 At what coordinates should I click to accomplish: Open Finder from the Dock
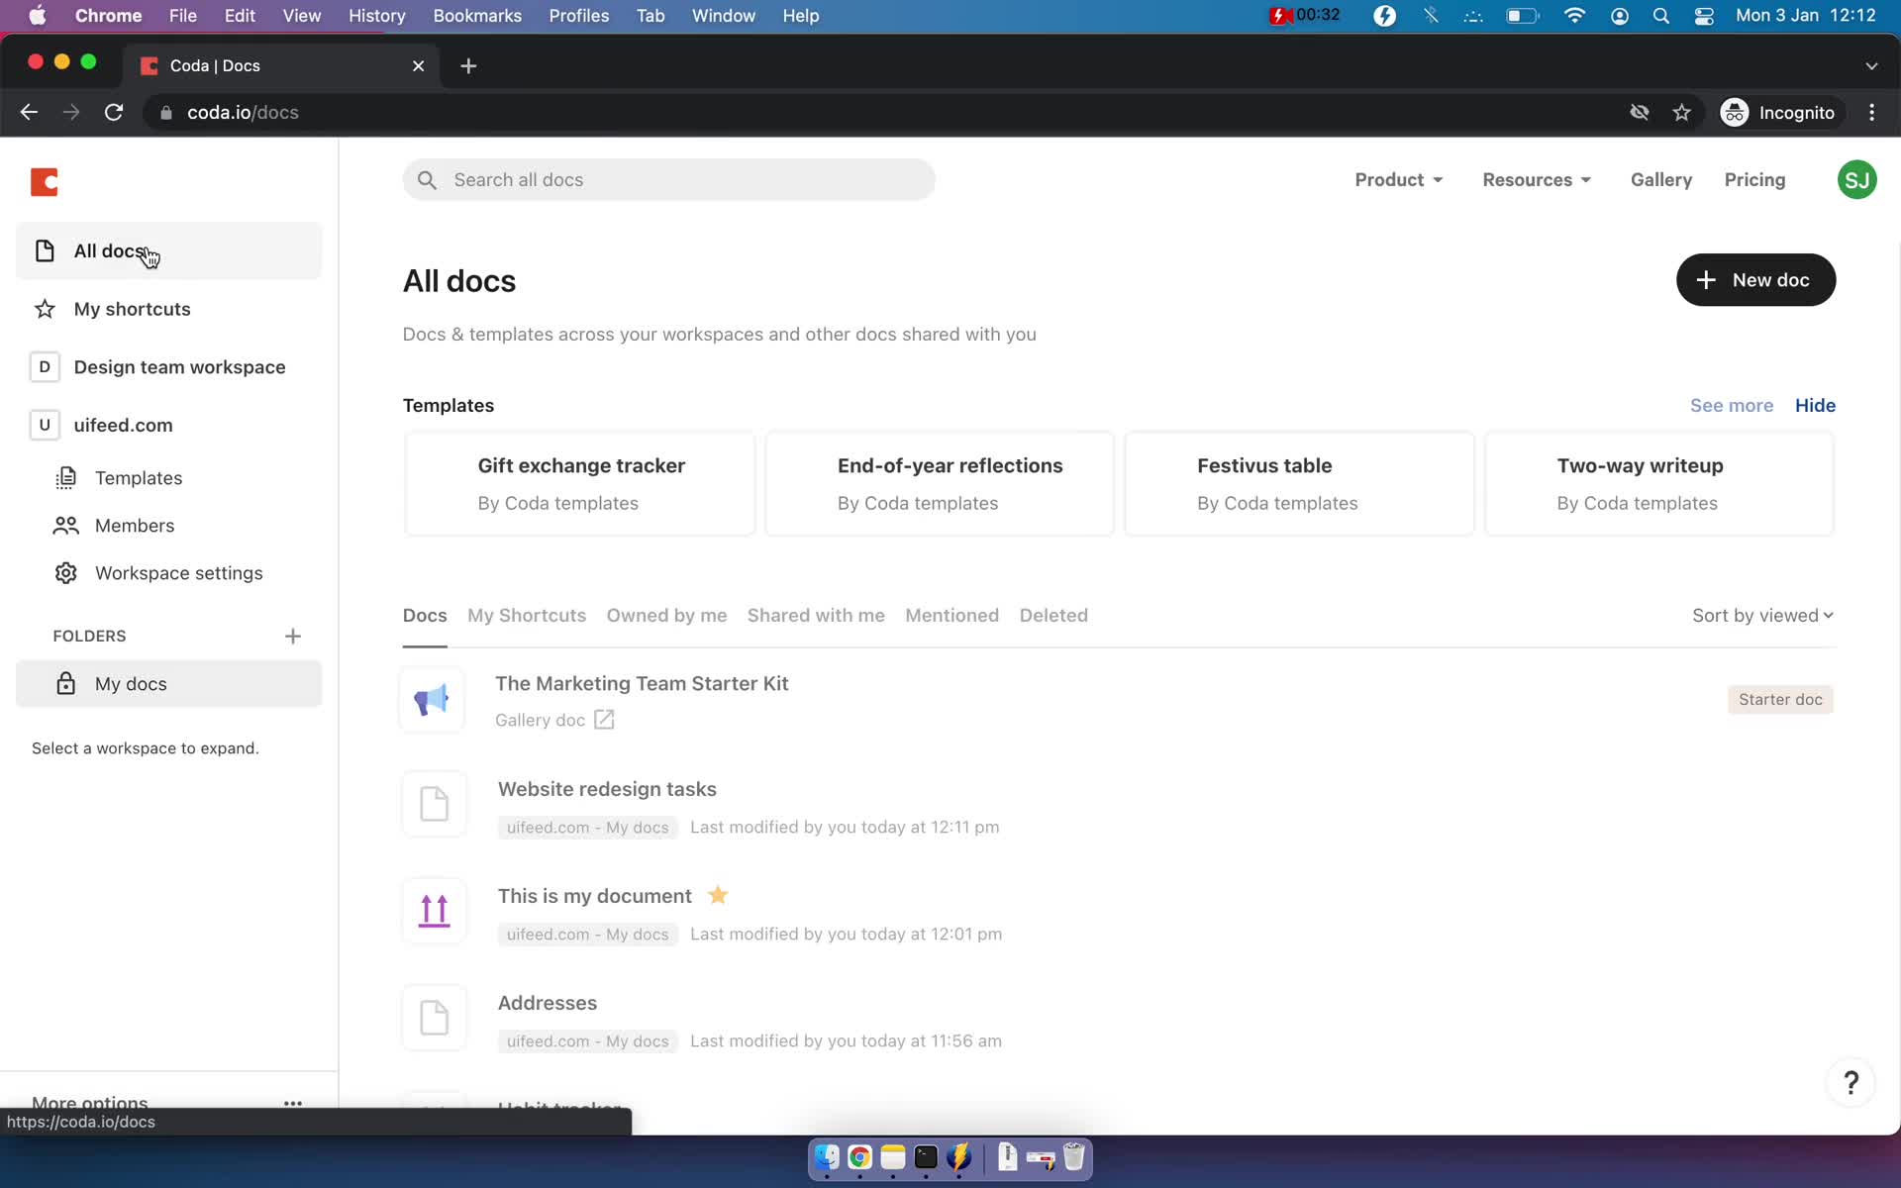tap(827, 1157)
